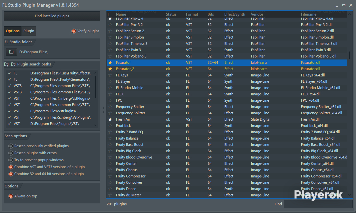The height and width of the screenshot is (213, 356).
Task: Select the Options tab
Action: pyautogui.click(x=13, y=31)
